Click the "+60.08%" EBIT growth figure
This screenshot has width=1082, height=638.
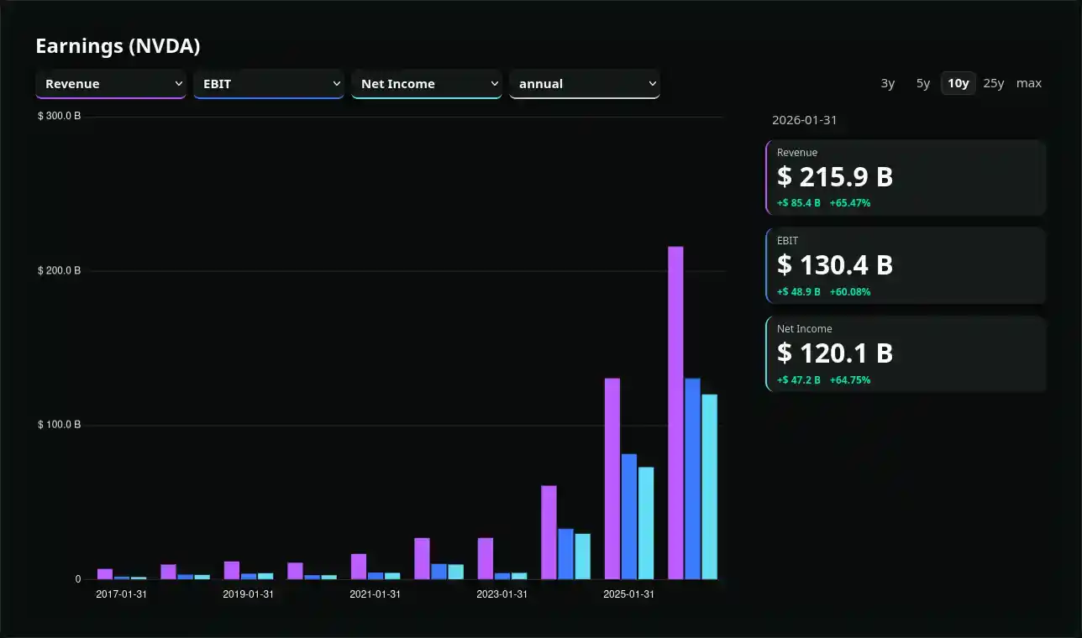[x=850, y=292]
